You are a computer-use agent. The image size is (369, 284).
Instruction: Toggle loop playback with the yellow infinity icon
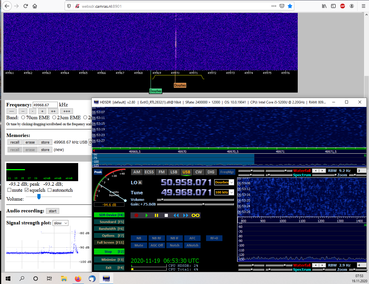point(195,215)
